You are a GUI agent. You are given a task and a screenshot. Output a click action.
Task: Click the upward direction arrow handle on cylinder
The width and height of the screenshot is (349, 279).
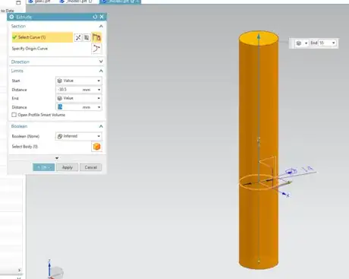(259, 36)
